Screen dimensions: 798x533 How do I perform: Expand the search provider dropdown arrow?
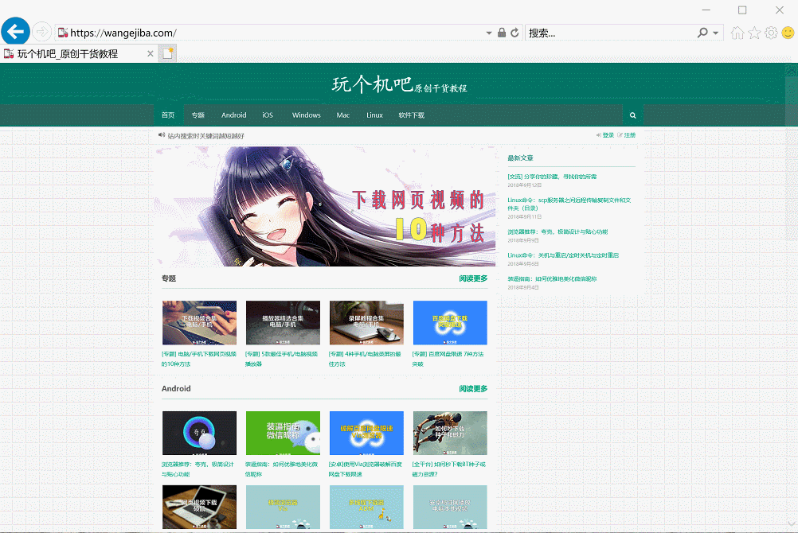716,33
